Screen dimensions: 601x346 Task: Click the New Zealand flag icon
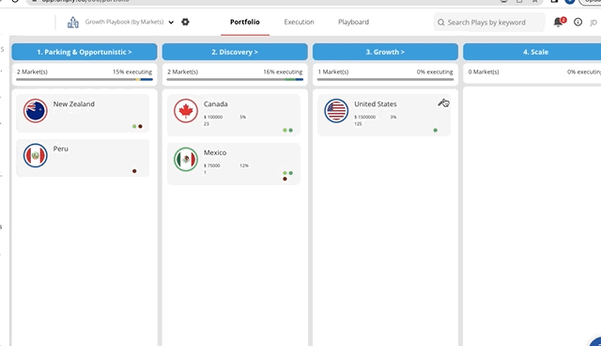(36, 110)
